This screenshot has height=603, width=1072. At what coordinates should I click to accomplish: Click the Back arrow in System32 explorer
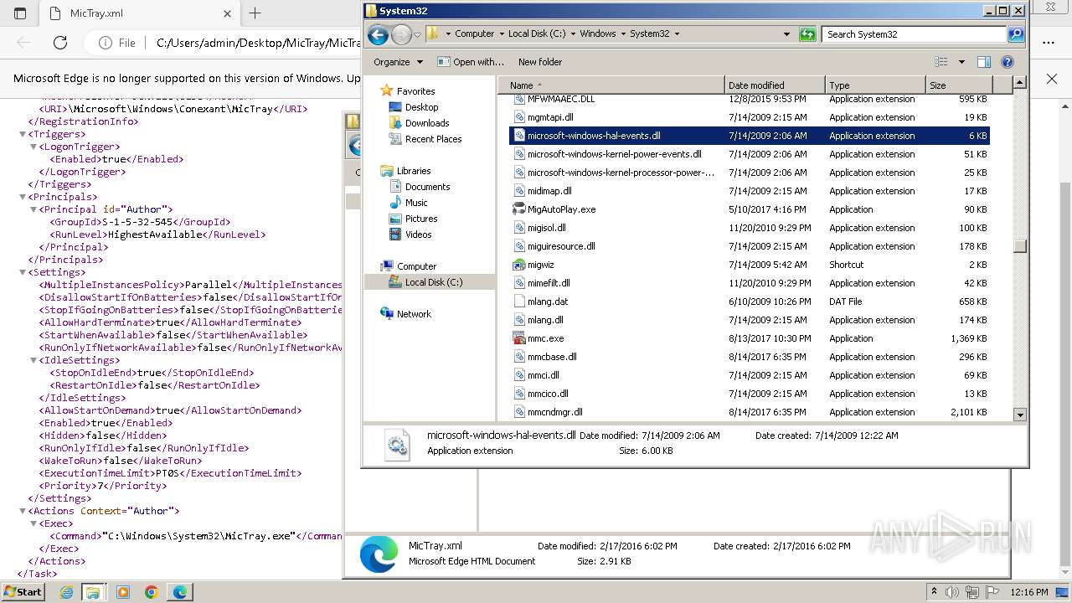click(x=378, y=34)
